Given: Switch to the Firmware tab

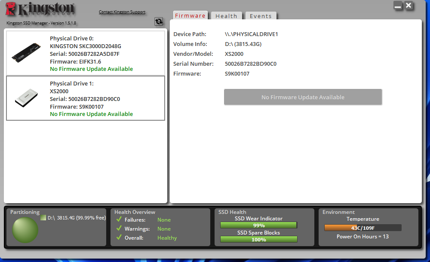Looking at the screenshot, I should point(190,15).
